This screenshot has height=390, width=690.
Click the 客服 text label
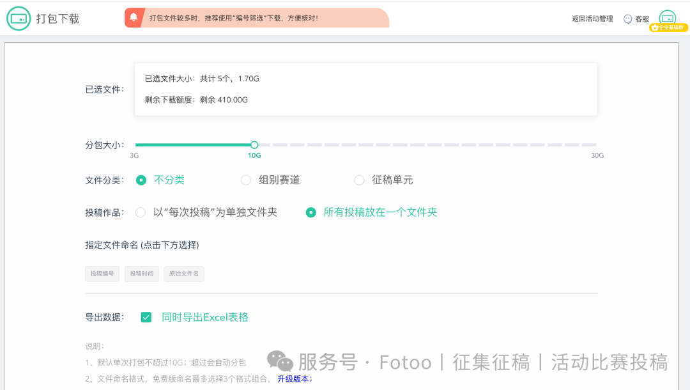[641, 19]
